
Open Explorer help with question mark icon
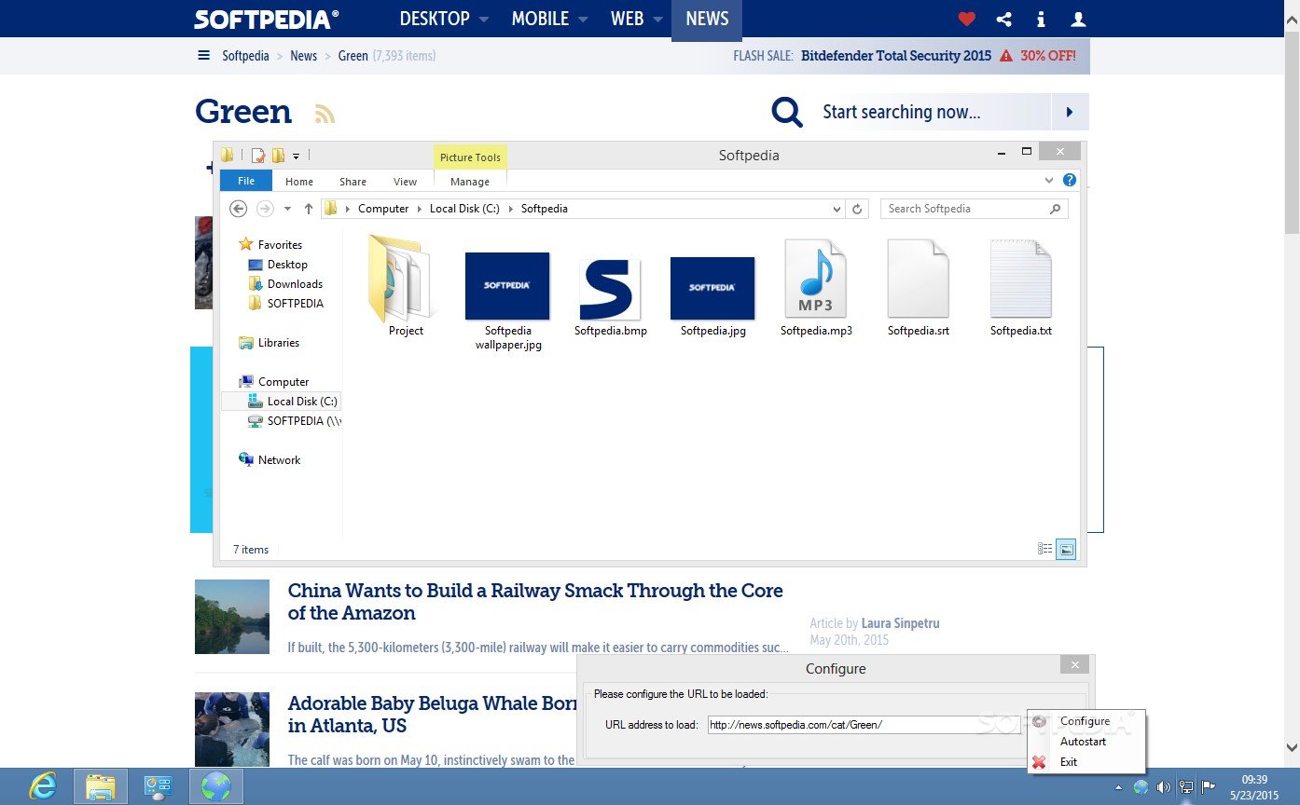[1070, 181]
